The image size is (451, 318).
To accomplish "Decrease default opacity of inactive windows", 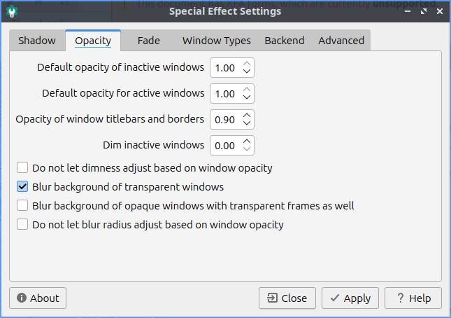I will [x=246, y=71].
